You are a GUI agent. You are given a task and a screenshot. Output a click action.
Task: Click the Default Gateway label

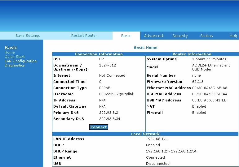[70, 106]
